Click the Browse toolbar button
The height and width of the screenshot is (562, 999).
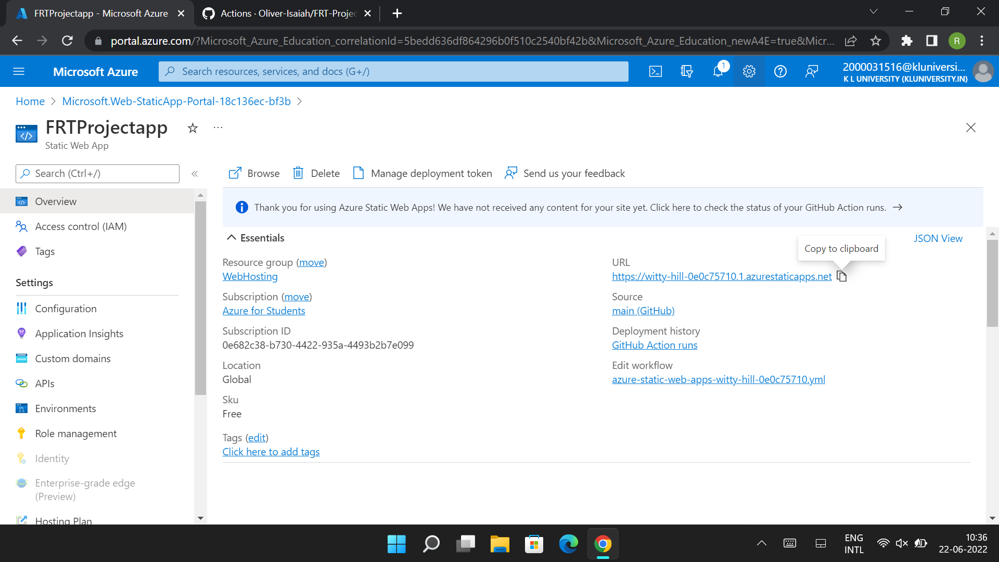254,173
